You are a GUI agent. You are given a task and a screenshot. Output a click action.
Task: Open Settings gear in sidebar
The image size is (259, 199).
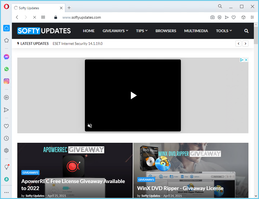tap(6, 150)
